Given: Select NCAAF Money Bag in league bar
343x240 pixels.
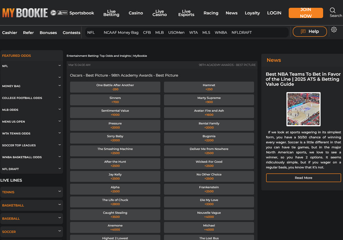Looking at the screenshot, I should point(121,33).
